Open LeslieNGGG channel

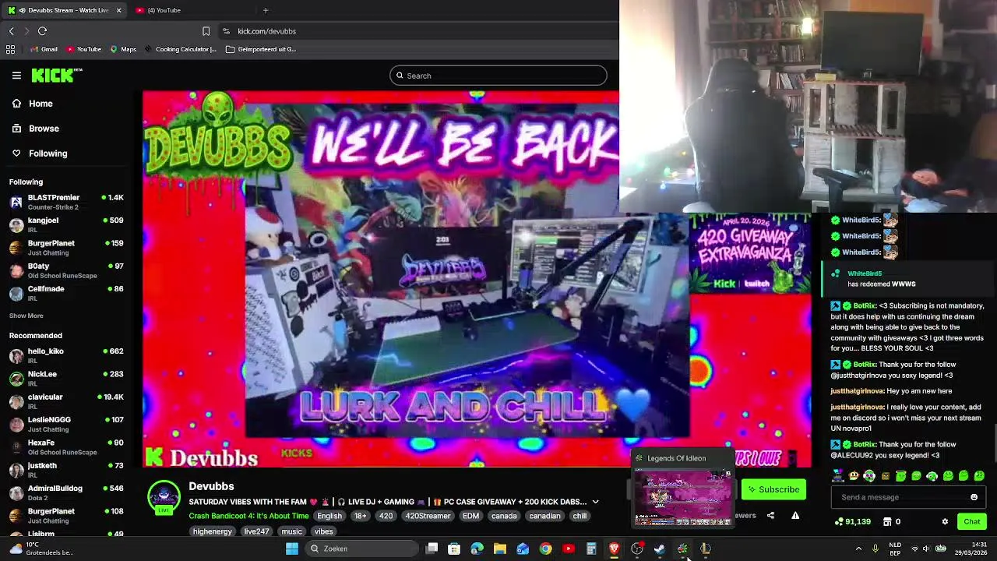[x=66, y=424]
